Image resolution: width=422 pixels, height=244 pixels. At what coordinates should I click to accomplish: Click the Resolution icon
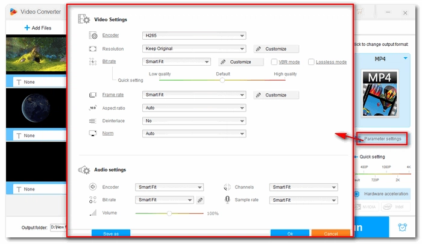coord(93,49)
